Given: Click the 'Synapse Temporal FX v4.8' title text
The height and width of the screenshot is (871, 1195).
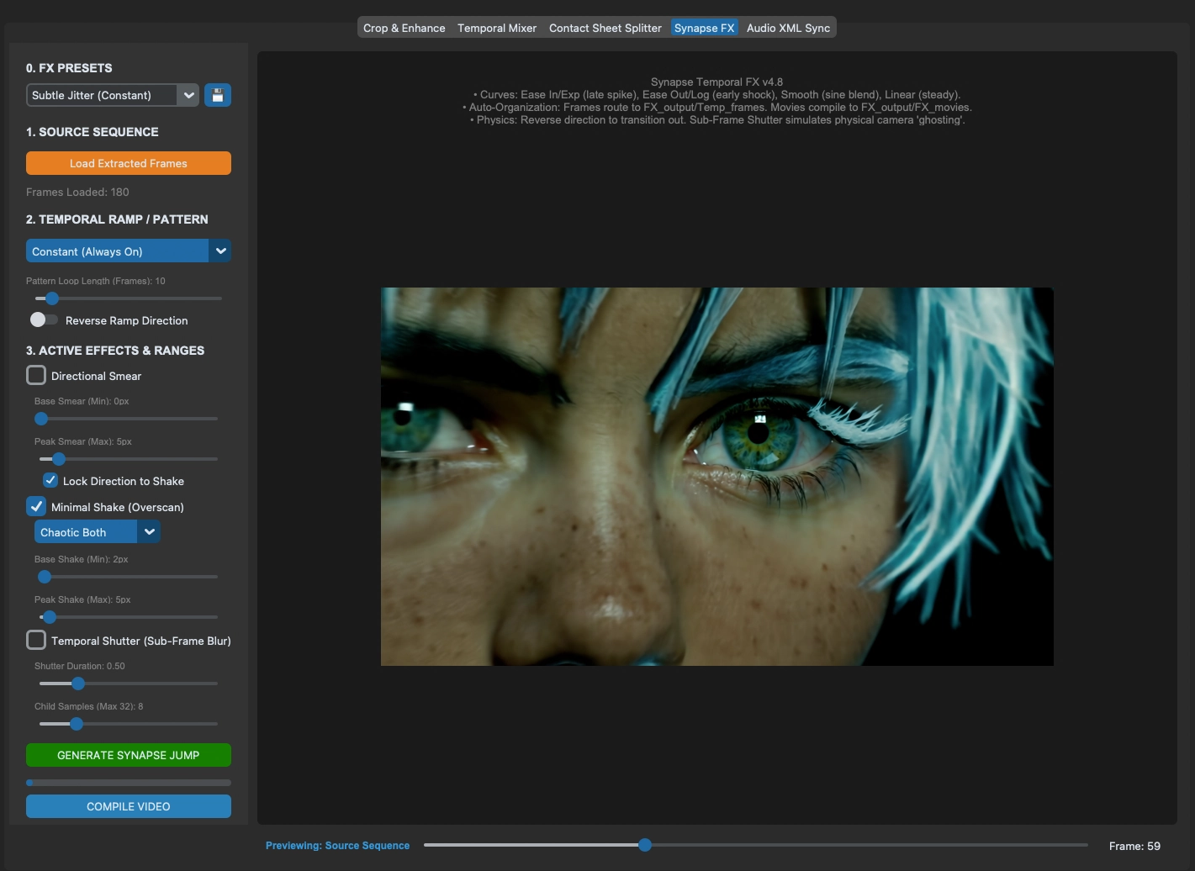Looking at the screenshot, I should (x=716, y=82).
